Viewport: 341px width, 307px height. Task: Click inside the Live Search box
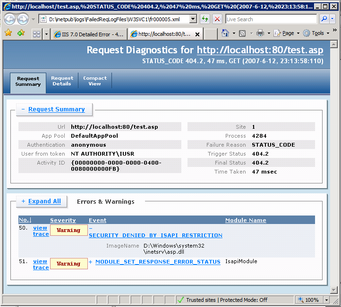(270, 19)
